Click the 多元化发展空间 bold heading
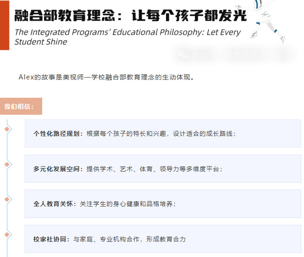The width and height of the screenshot is (304, 257). pyautogui.click(x=58, y=169)
